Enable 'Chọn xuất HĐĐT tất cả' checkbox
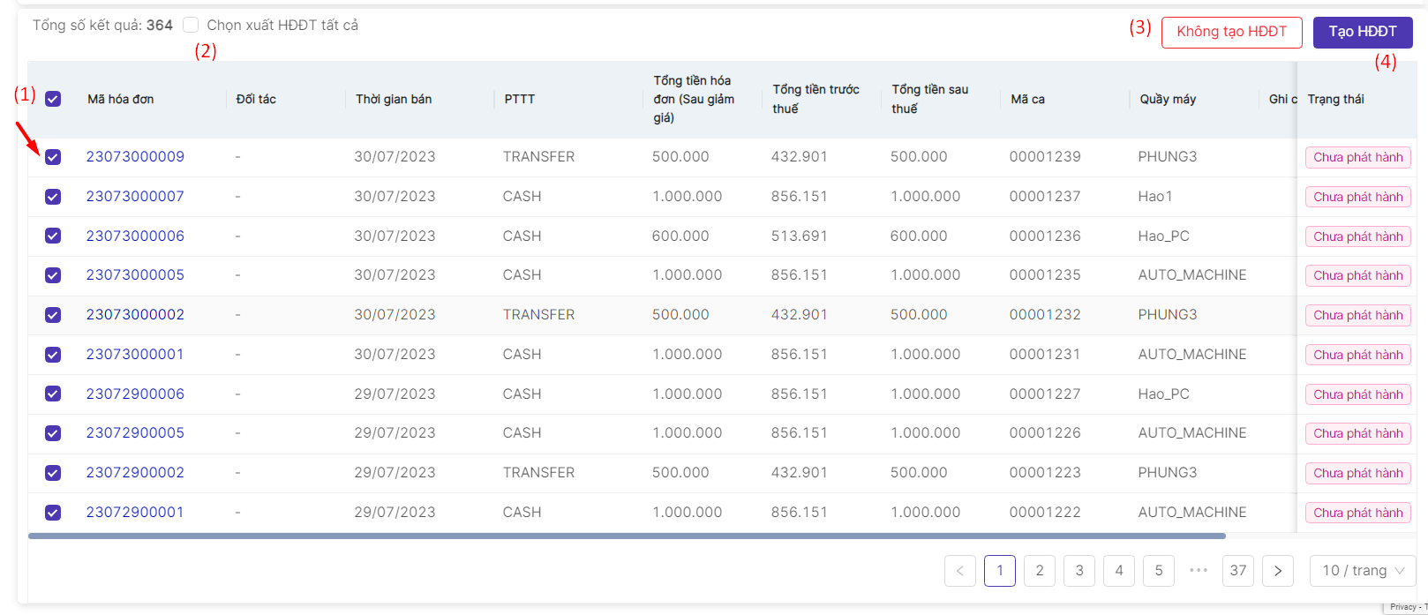The width and height of the screenshot is (1428, 615). [191, 26]
